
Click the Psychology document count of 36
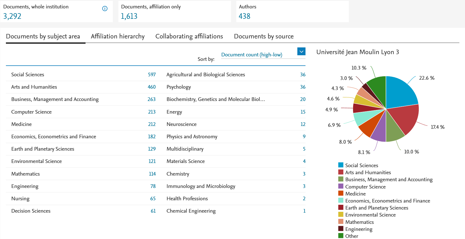pyautogui.click(x=303, y=87)
